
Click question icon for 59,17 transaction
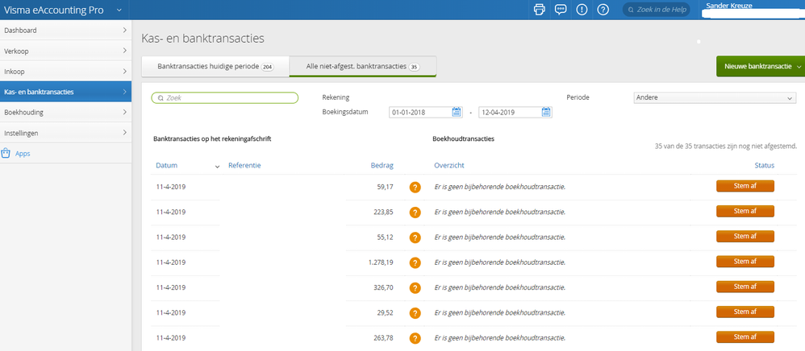tap(415, 188)
